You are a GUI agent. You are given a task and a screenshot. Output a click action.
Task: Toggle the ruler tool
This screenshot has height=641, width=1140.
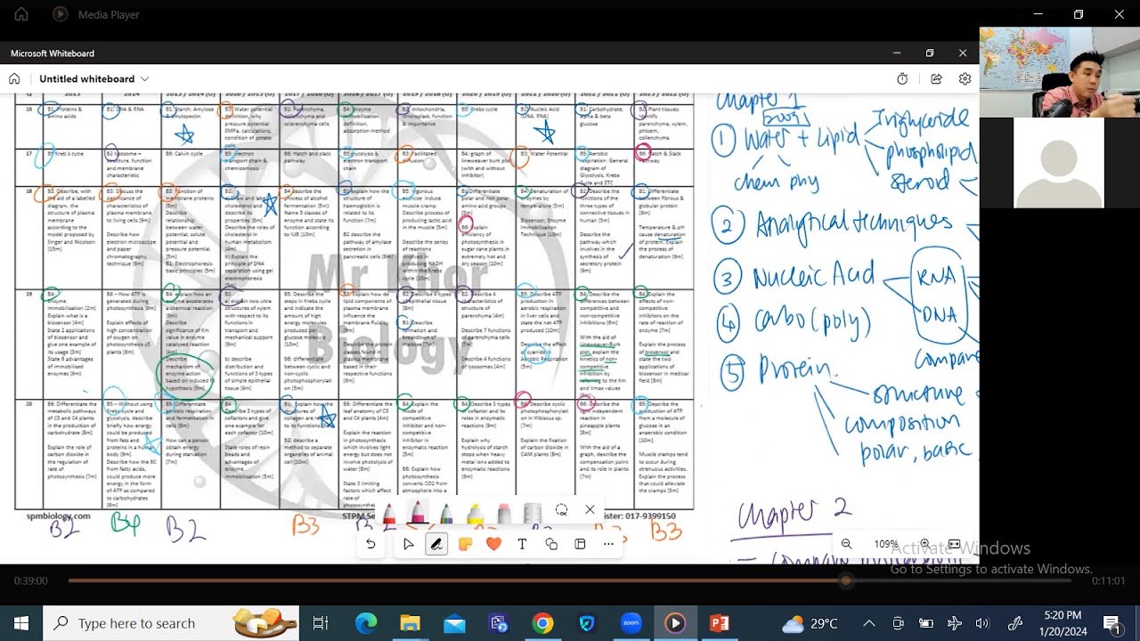[533, 513]
